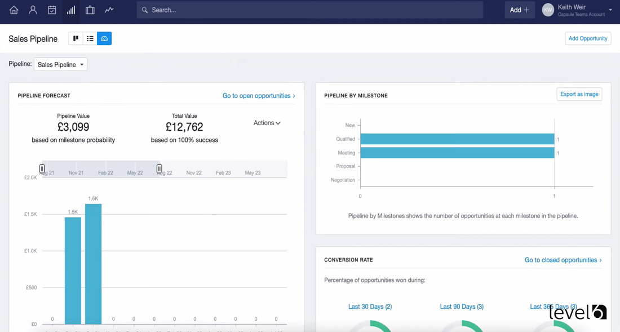
Task: Click the Add + menu button
Action: [x=519, y=10]
